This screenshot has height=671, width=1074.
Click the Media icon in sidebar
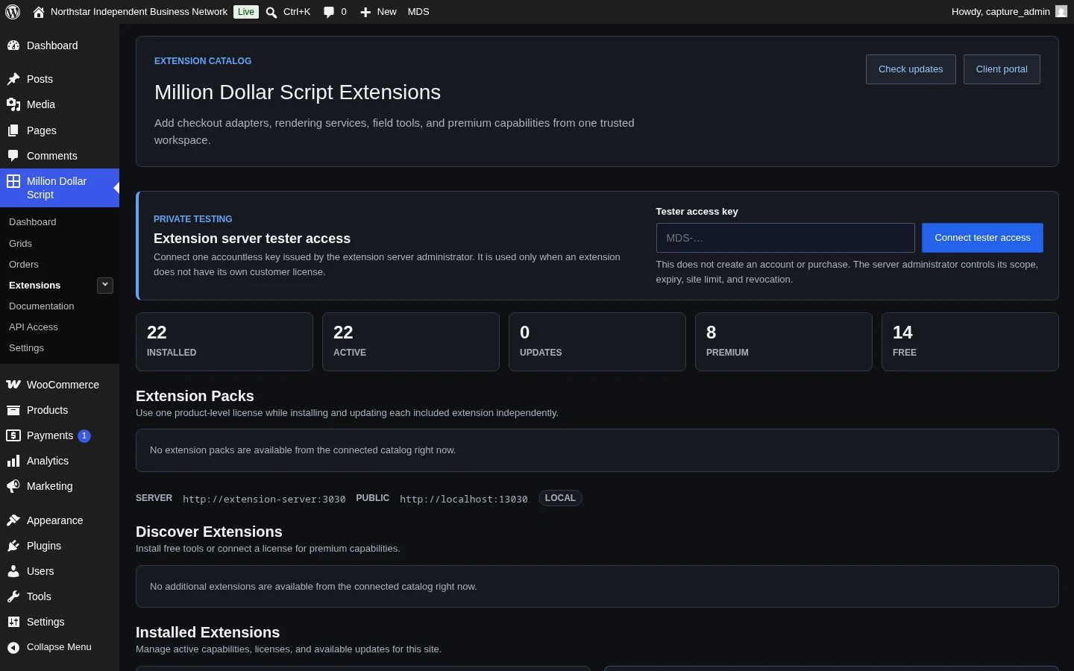(x=13, y=104)
